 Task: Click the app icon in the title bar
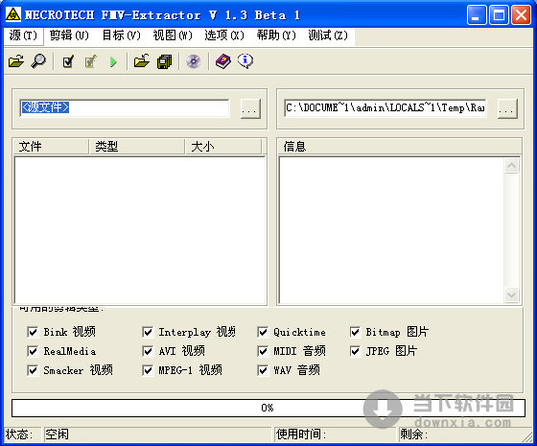(13, 14)
